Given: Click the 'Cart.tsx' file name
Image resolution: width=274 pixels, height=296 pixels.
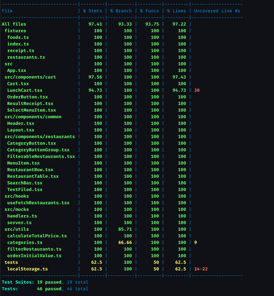Looking at the screenshot, I should pyautogui.click(x=18, y=84).
